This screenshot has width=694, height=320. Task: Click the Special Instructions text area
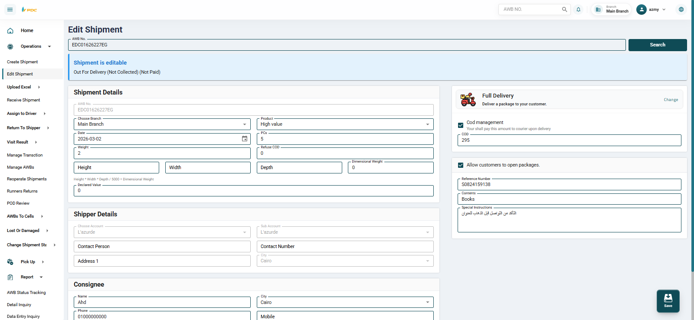tap(570, 220)
